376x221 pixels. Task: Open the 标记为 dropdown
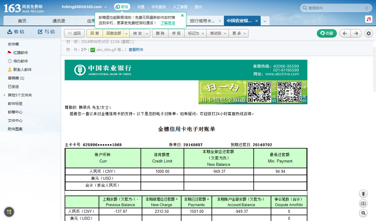coord(195,33)
